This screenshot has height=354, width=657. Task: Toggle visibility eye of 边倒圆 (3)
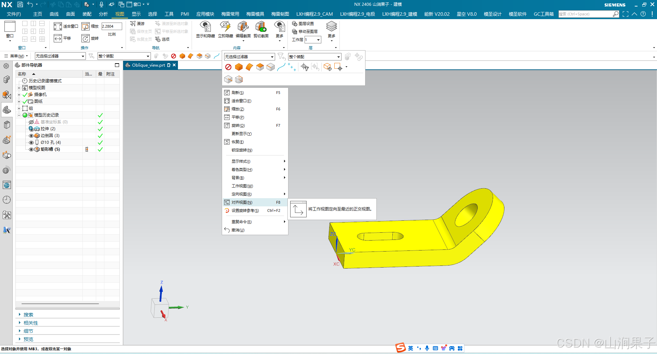31,136
